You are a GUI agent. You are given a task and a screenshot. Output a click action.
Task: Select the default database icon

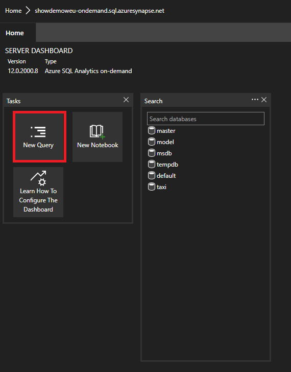[152, 175]
